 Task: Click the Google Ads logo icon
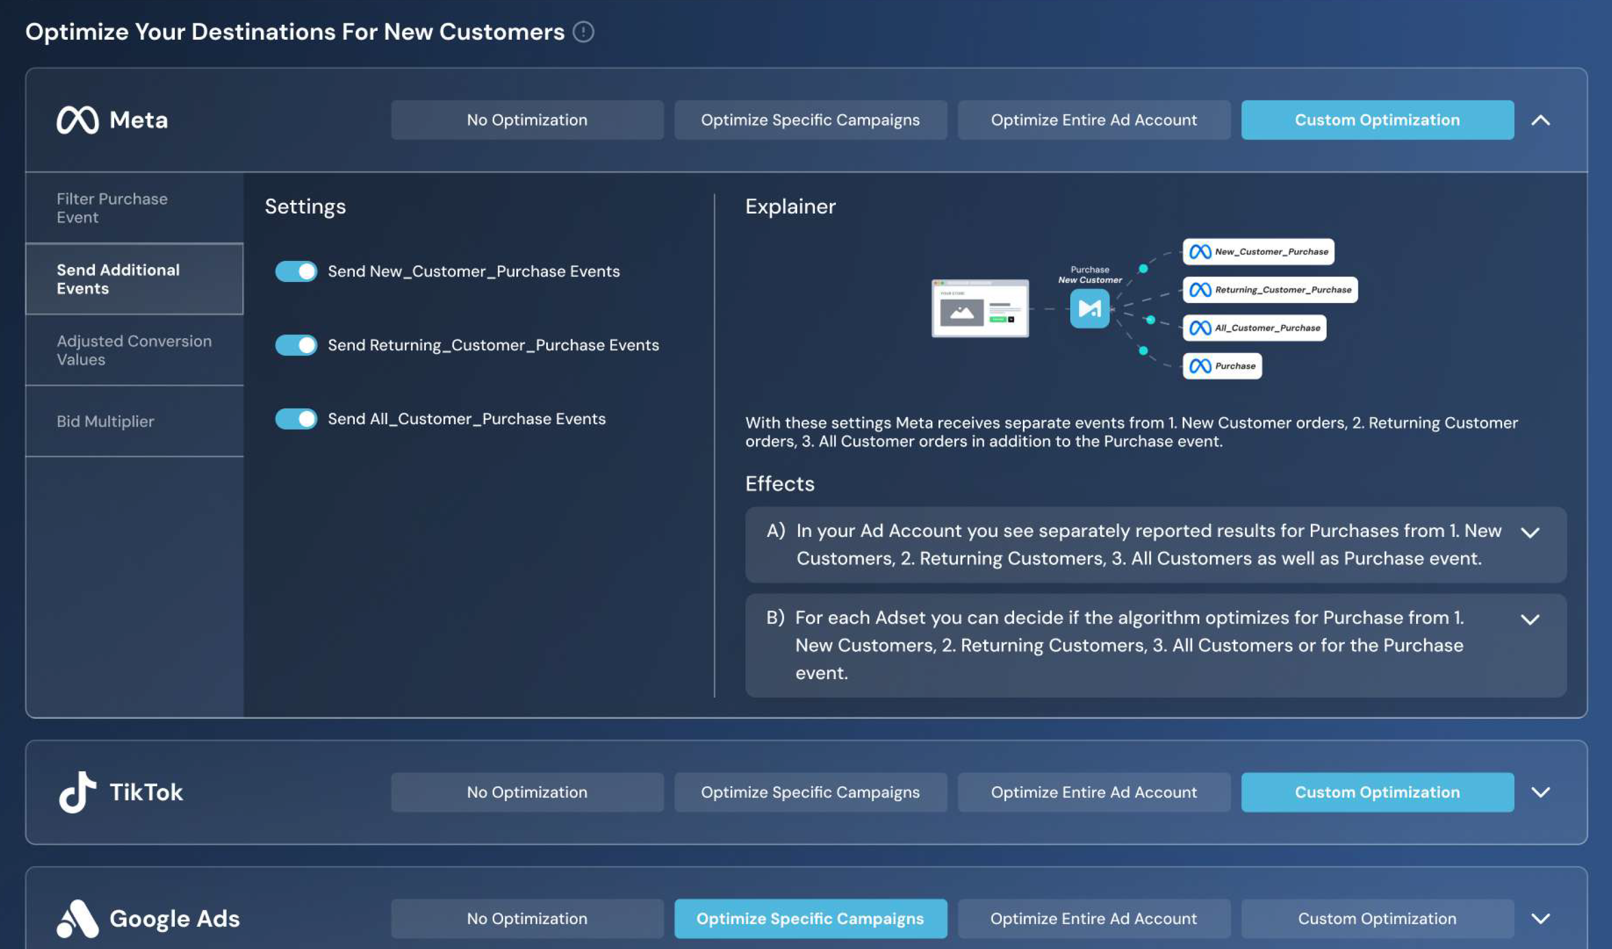[x=77, y=918]
